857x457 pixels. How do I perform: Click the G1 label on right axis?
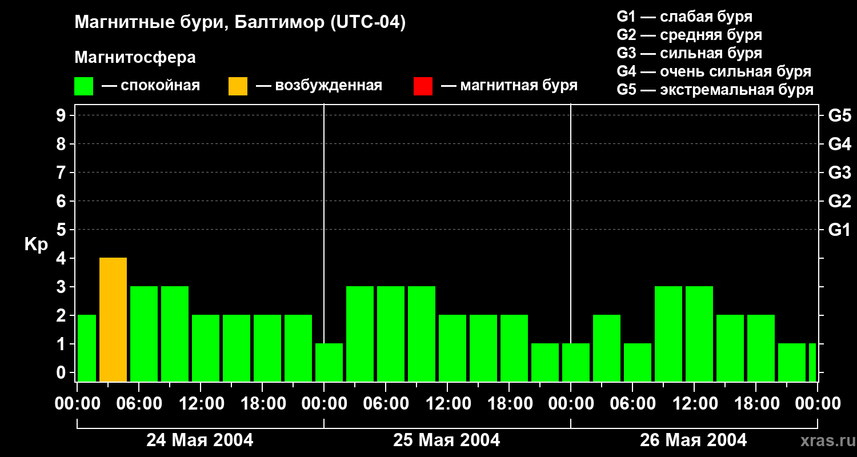pyautogui.click(x=840, y=230)
